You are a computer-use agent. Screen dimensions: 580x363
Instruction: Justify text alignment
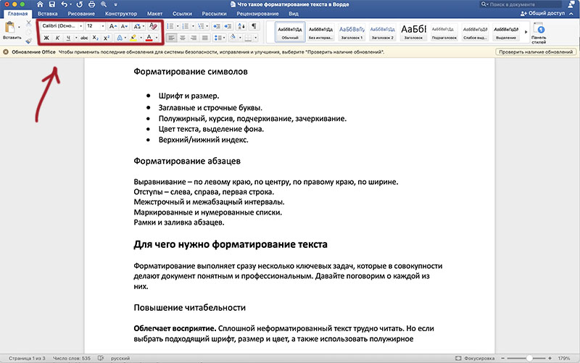click(x=204, y=38)
